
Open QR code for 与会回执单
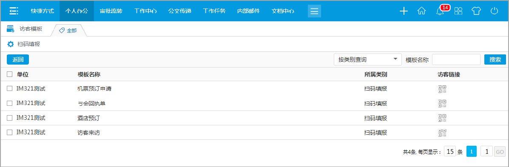pos(442,103)
